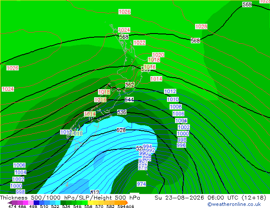Click the blue 998 label below 1000 in right column
Viewport: 270px width, 208px height.
click(x=182, y=140)
